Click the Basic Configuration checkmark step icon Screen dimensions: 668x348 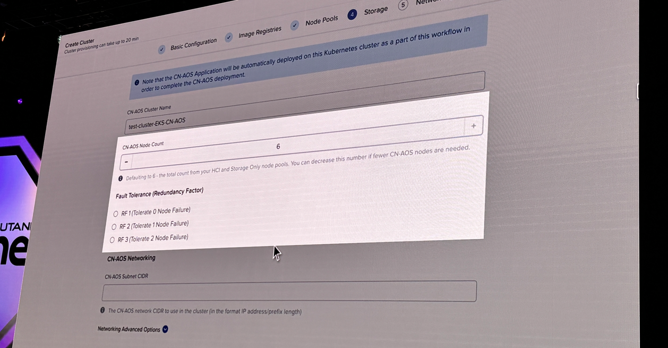click(162, 49)
